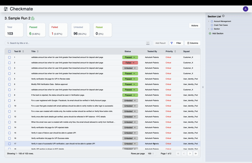Open the Columns selector
252x163 pixels.
click(192, 43)
